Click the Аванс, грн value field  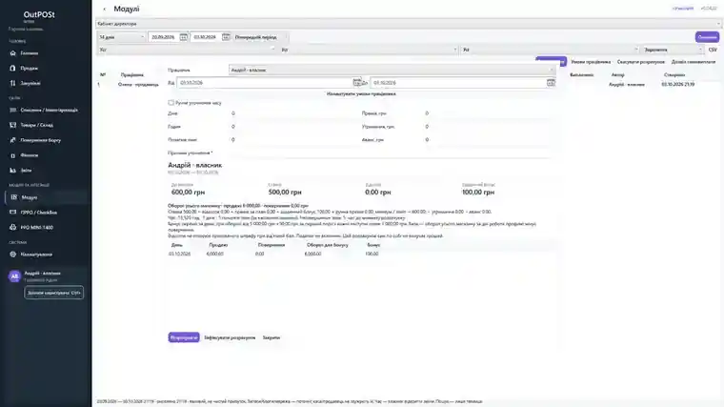(489, 139)
